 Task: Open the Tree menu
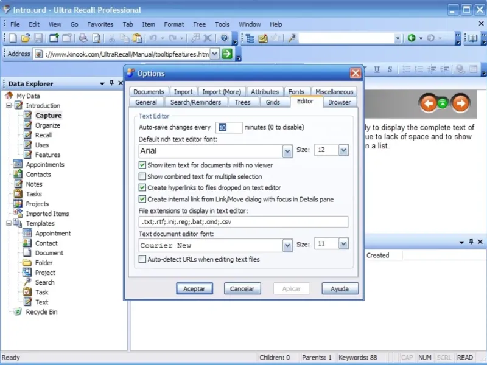click(x=200, y=24)
